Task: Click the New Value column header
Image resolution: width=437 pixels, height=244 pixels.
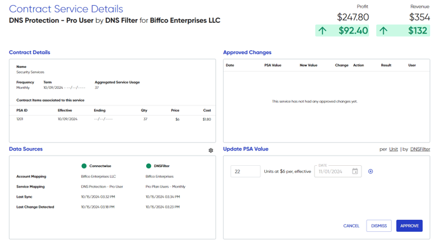Action: click(x=309, y=65)
